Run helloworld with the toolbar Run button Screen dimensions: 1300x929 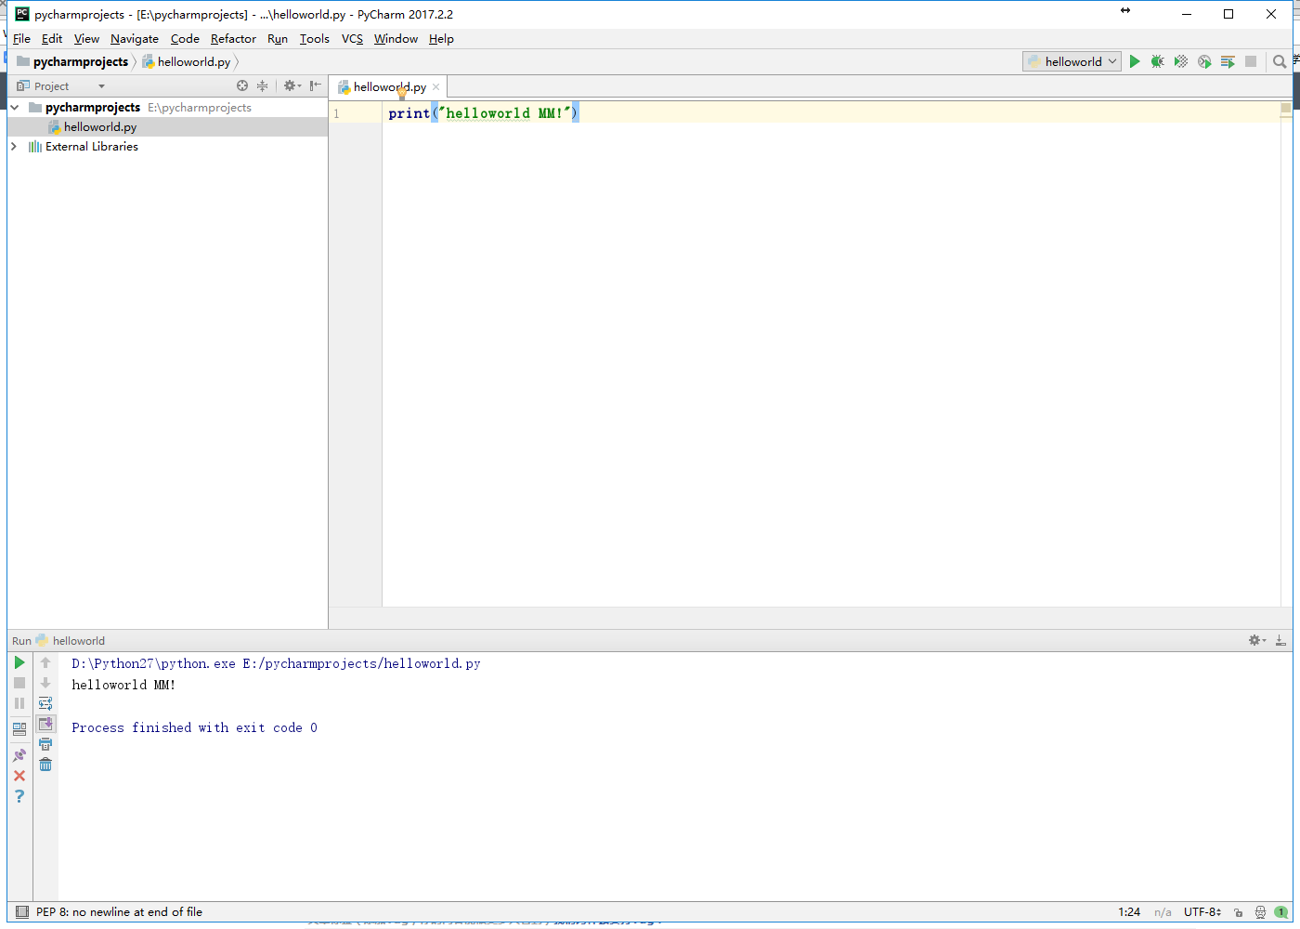click(x=1135, y=61)
